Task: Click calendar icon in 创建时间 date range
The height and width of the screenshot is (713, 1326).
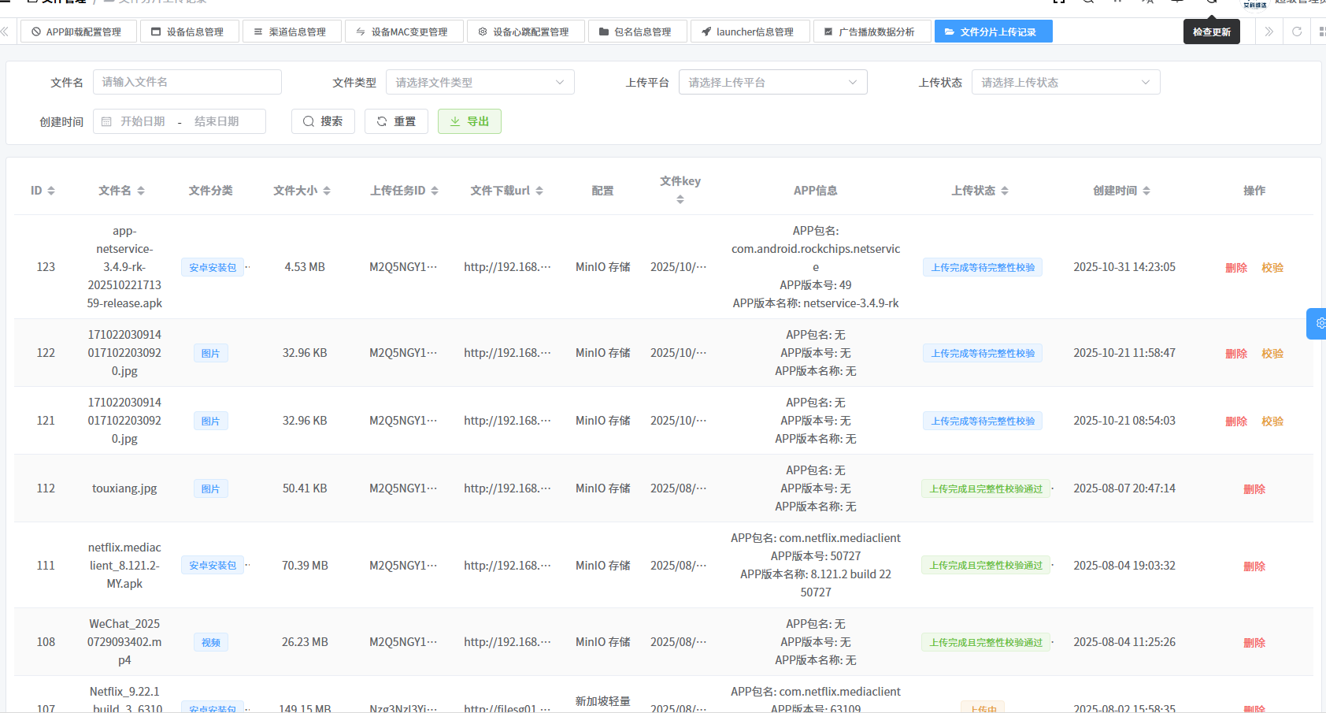Action: coord(107,121)
